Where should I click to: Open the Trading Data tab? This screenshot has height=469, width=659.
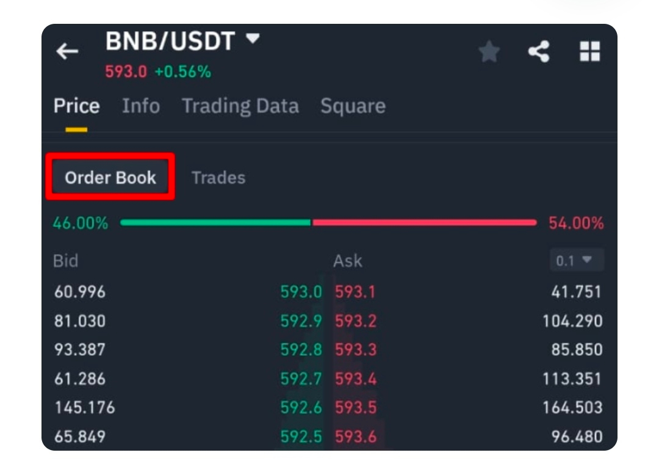[240, 106]
